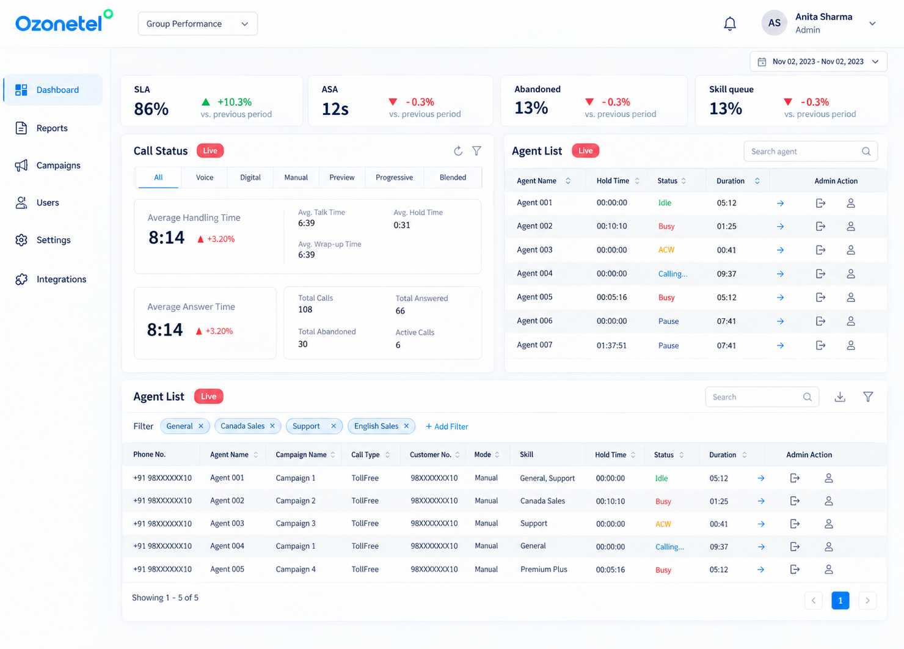
Task: Open Call Status filter funnel icon
Action: point(477,151)
